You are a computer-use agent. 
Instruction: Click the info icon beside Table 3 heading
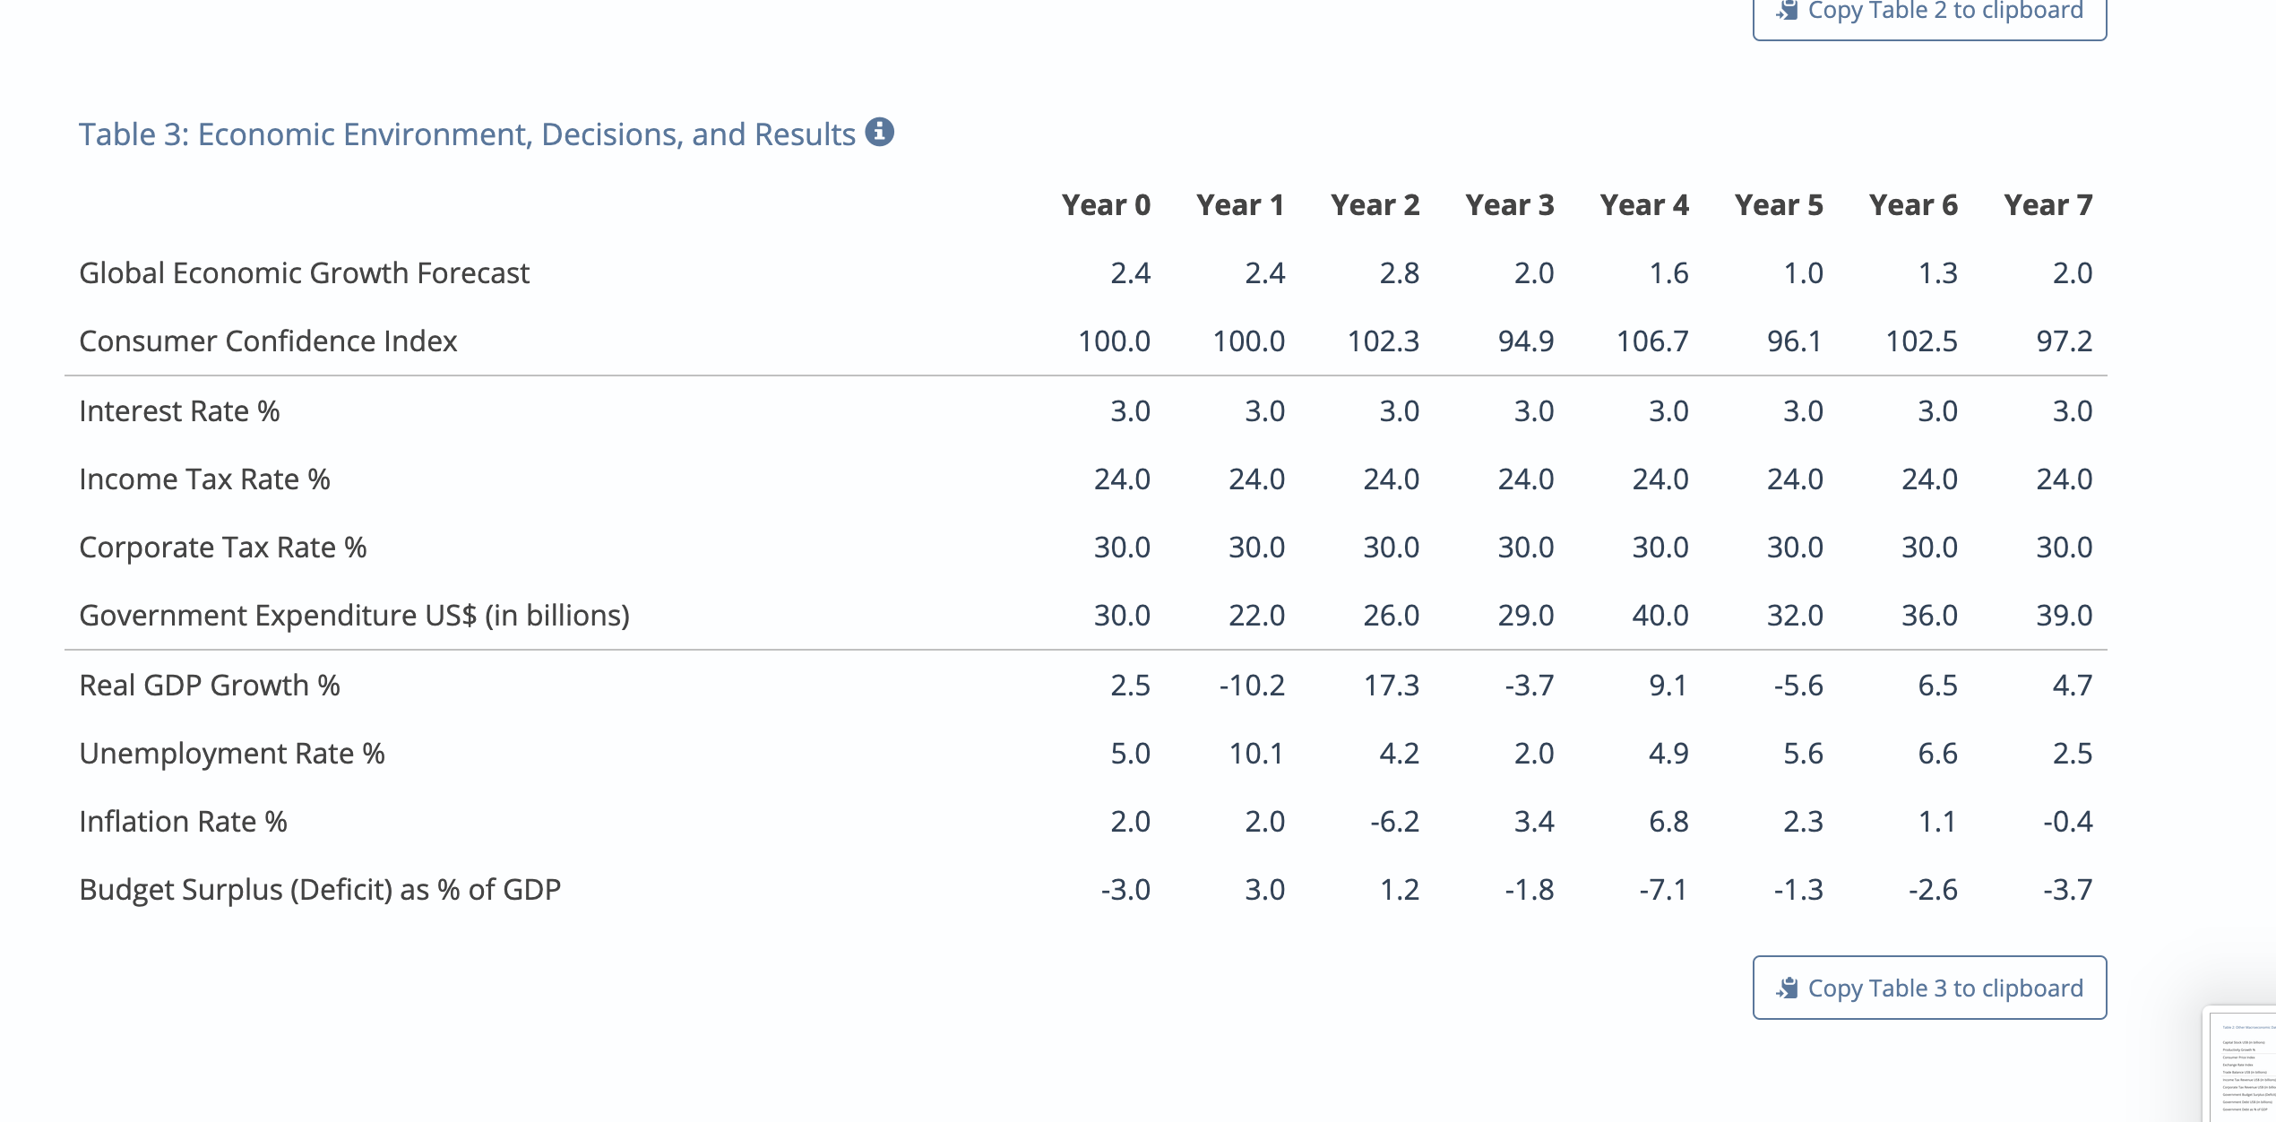(x=880, y=132)
